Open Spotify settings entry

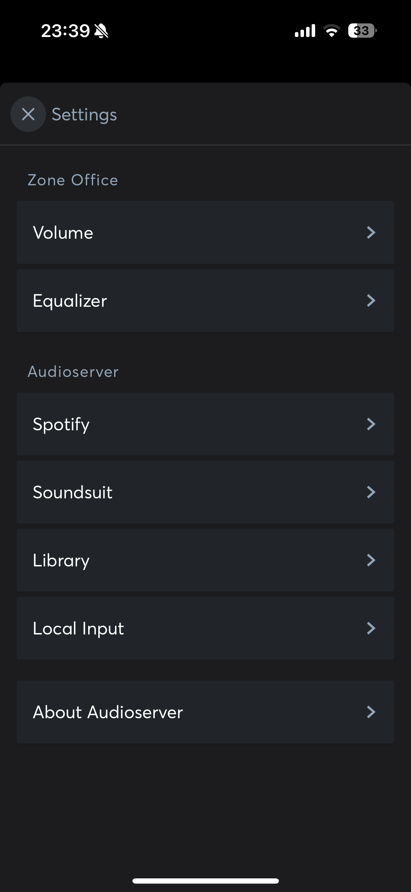[205, 424]
